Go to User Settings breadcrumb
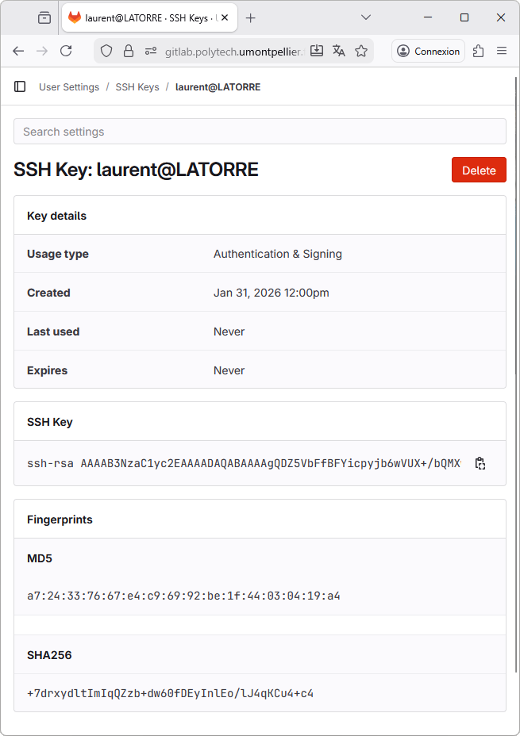This screenshot has width=520, height=736. (x=69, y=87)
